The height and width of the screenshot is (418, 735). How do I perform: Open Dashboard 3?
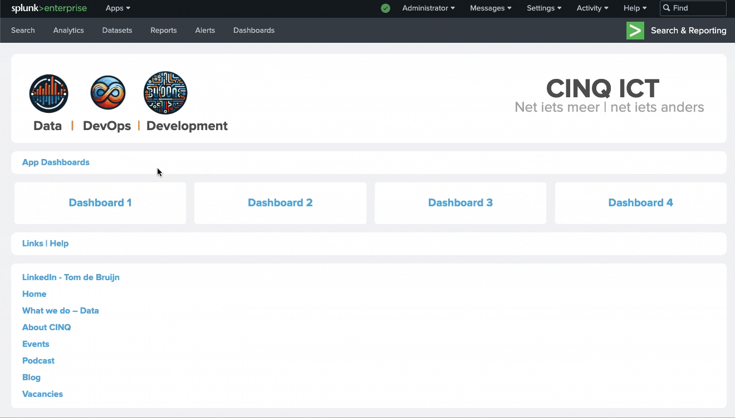click(460, 202)
